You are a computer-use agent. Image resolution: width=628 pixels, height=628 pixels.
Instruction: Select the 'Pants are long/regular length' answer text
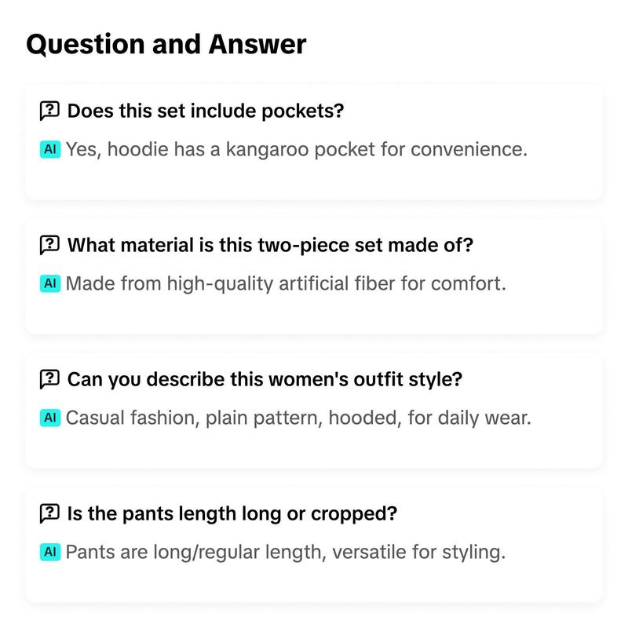286,552
